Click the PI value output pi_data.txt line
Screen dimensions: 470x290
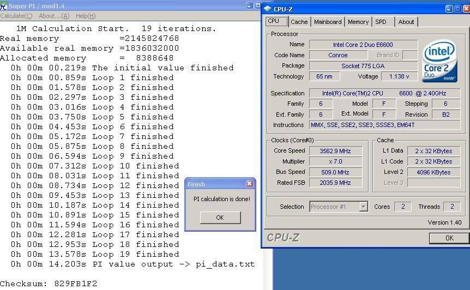pos(133,264)
